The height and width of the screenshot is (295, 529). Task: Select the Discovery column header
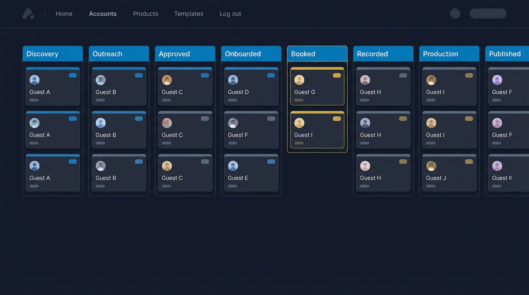(x=53, y=54)
